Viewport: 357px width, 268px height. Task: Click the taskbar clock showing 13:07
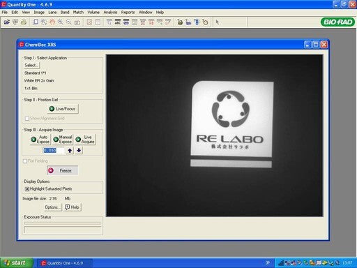pos(347,263)
